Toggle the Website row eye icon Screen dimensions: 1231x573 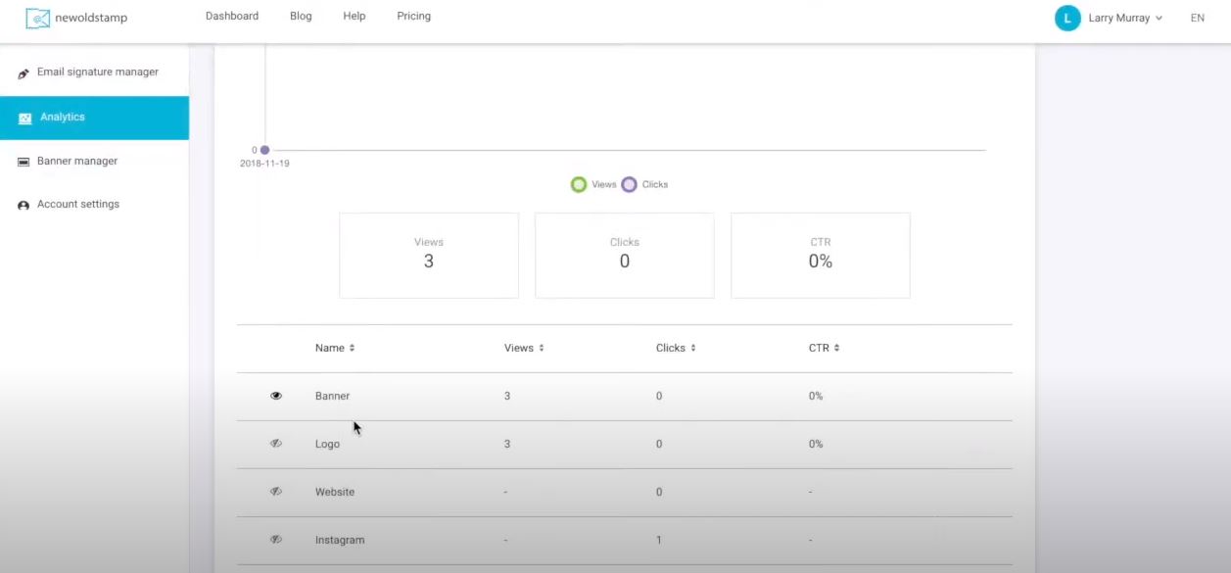point(276,492)
